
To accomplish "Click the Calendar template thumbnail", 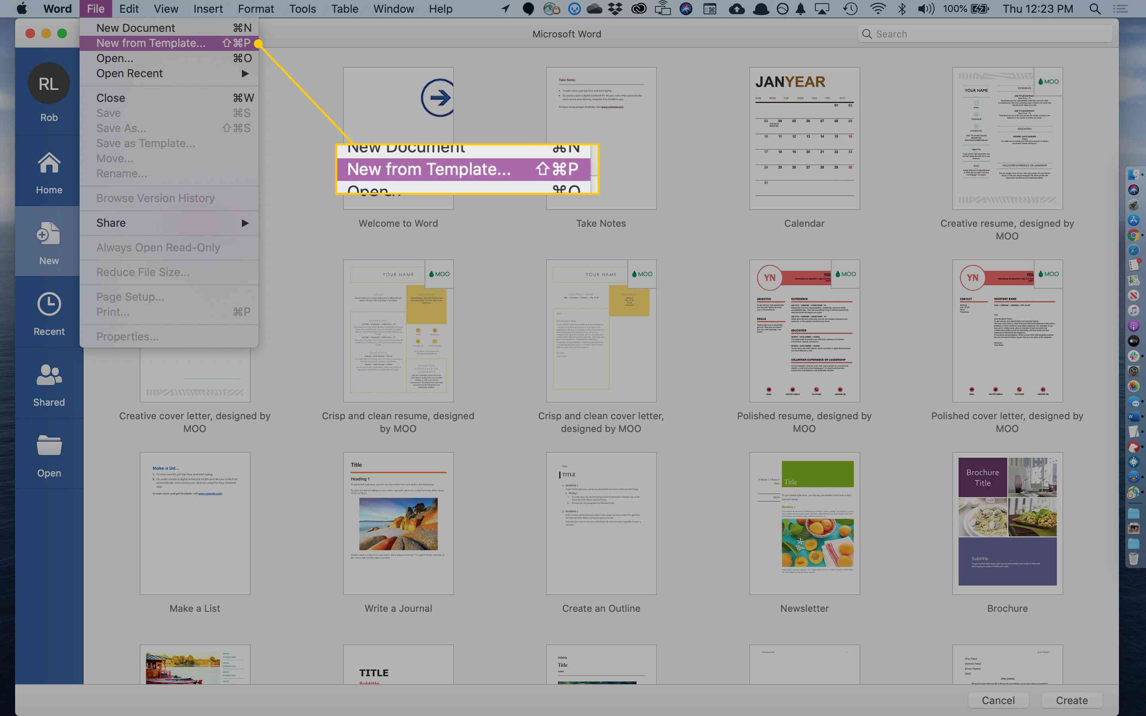I will point(804,137).
